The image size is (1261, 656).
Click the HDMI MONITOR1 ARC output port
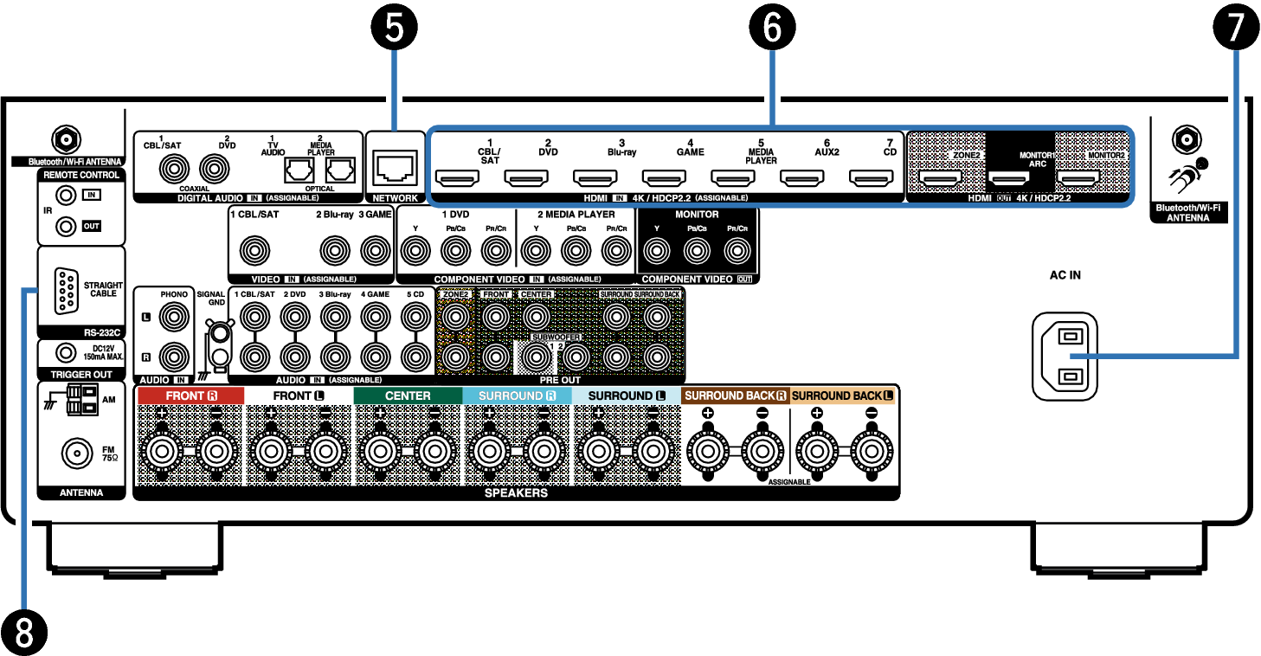pyautogui.click(x=1008, y=180)
